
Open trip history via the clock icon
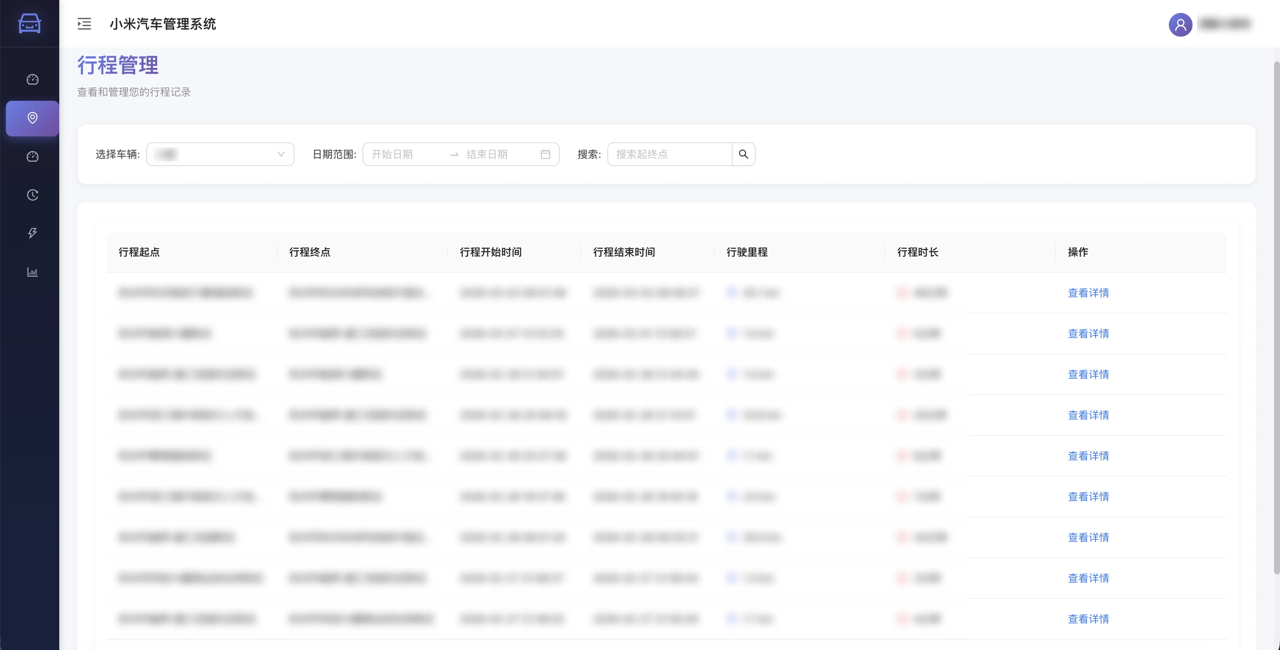tap(32, 195)
